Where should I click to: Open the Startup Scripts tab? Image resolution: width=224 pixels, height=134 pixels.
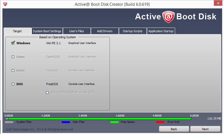point(133,31)
